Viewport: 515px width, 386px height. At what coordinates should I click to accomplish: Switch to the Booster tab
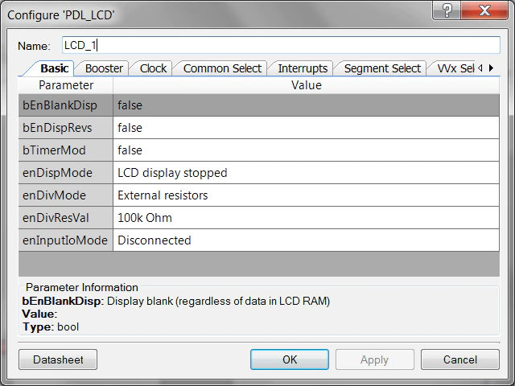[x=104, y=68]
